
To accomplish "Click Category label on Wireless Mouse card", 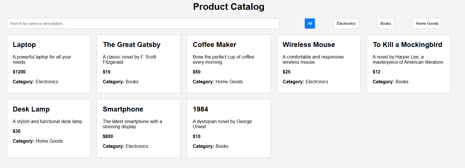I will coord(293,82).
